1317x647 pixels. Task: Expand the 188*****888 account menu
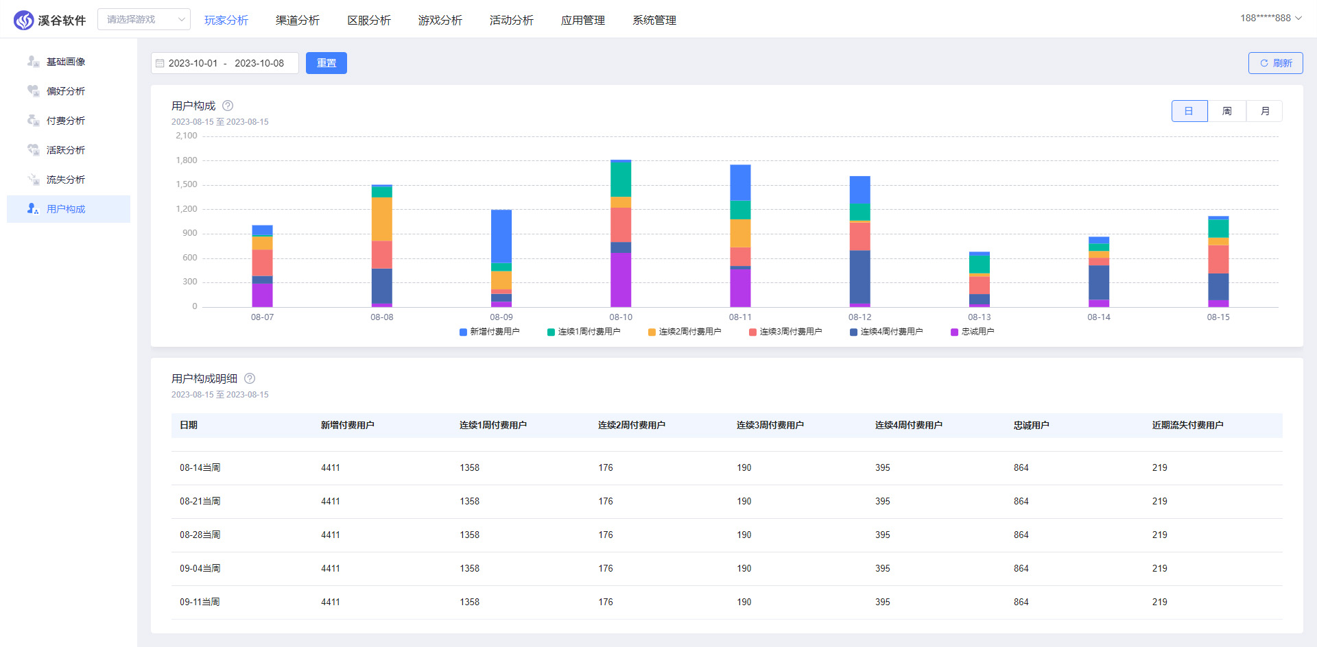(1270, 18)
